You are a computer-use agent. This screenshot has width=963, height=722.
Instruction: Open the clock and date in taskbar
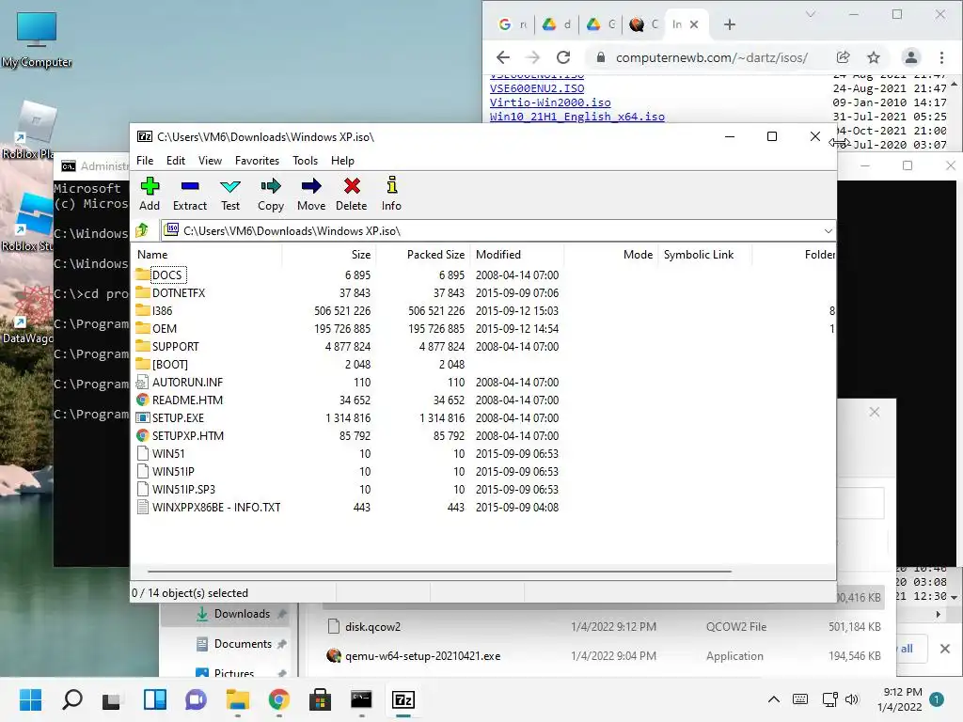(x=902, y=699)
